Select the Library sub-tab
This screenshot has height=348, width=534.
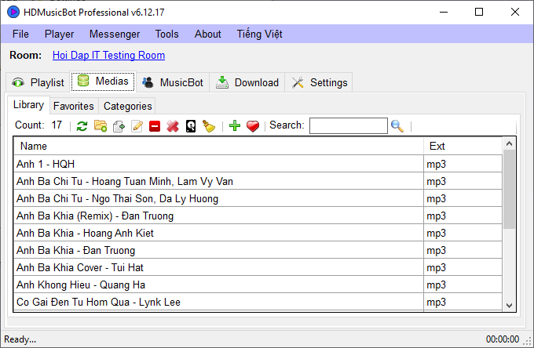pos(28,105)
